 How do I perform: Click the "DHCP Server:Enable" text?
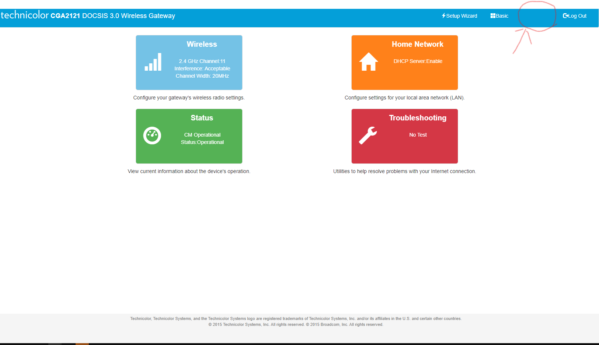point(418,61)
